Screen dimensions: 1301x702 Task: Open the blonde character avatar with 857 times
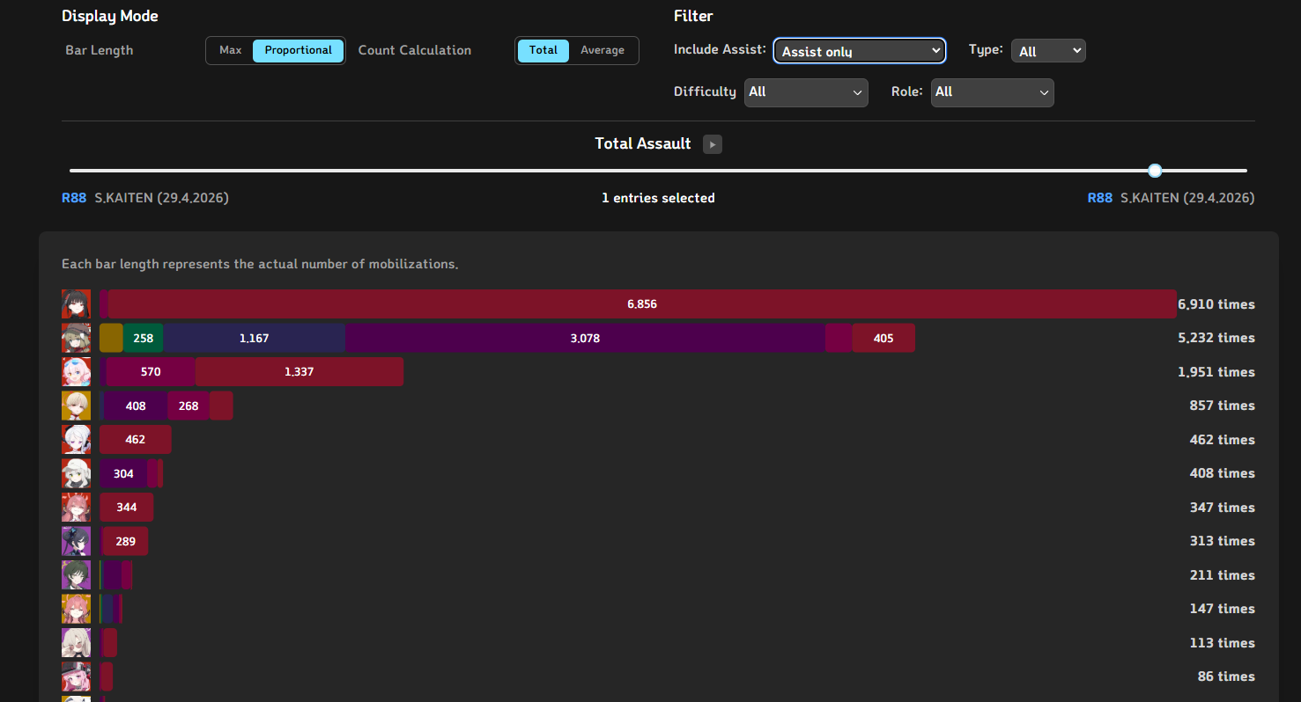tap(76, 406)
